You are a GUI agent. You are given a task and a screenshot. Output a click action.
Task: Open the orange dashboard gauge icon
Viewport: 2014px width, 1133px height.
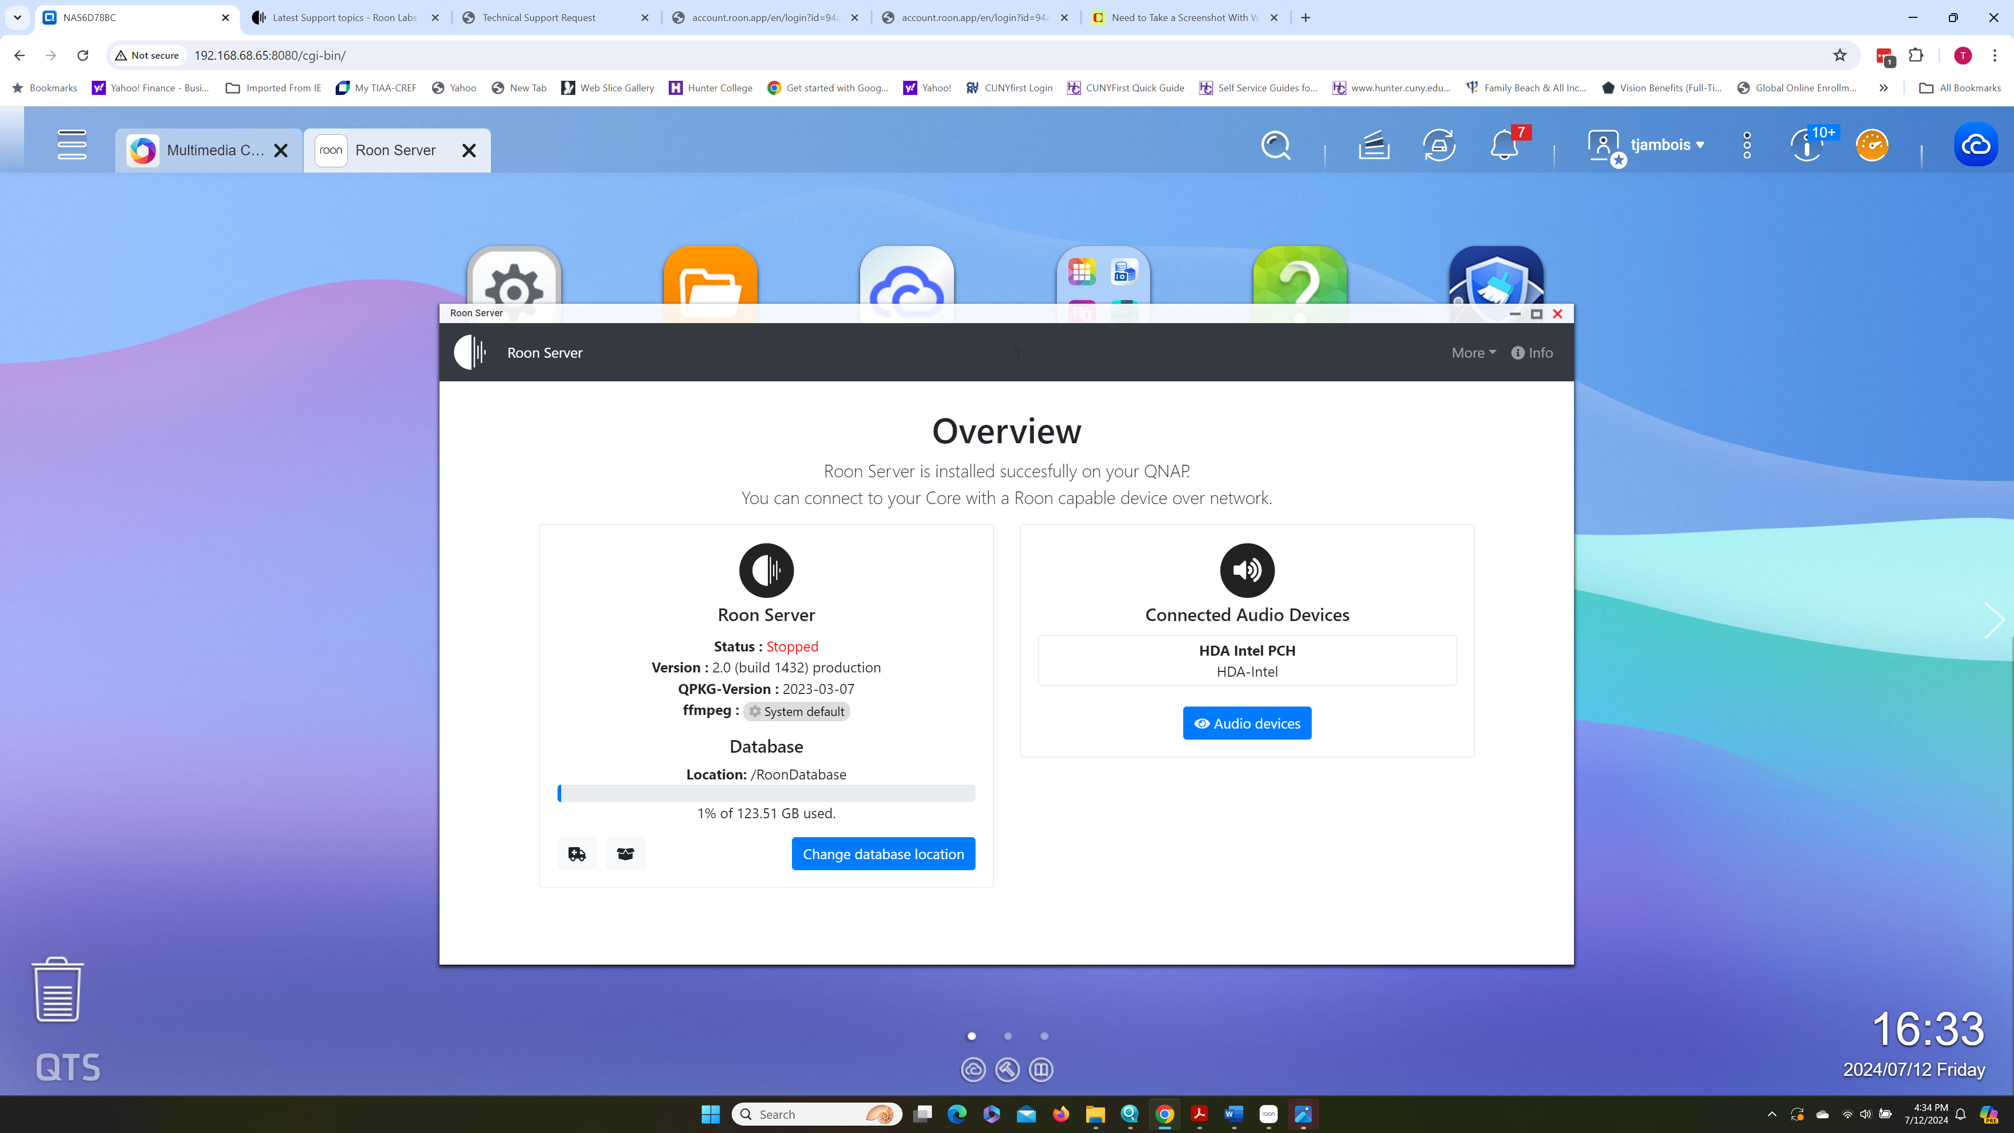click(1872, 145)
